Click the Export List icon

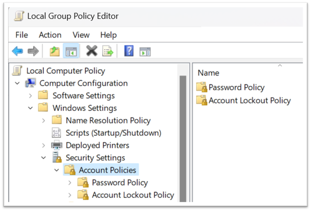108,51
